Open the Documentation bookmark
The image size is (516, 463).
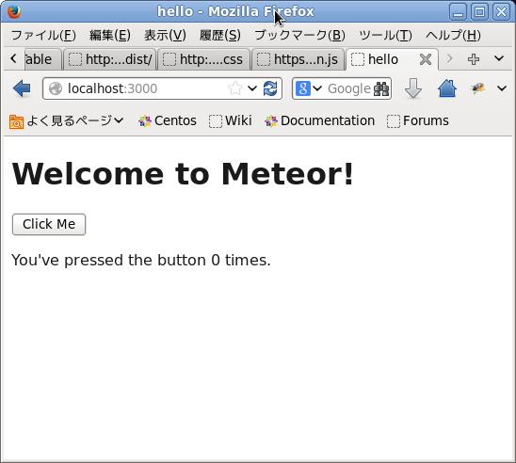[319, 121]
